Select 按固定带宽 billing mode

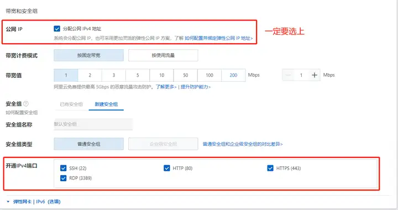[89, 55]
